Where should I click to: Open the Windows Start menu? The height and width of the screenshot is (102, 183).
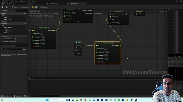pos(47,100)
